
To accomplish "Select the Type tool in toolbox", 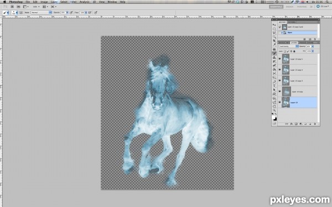I will [x=274, y=86].
